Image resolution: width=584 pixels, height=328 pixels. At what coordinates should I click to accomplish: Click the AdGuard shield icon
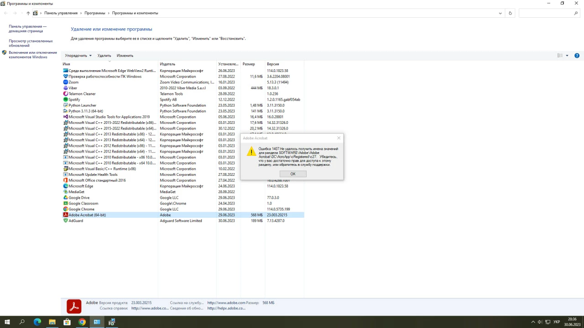pyautogui.click(x=65, y=220)
